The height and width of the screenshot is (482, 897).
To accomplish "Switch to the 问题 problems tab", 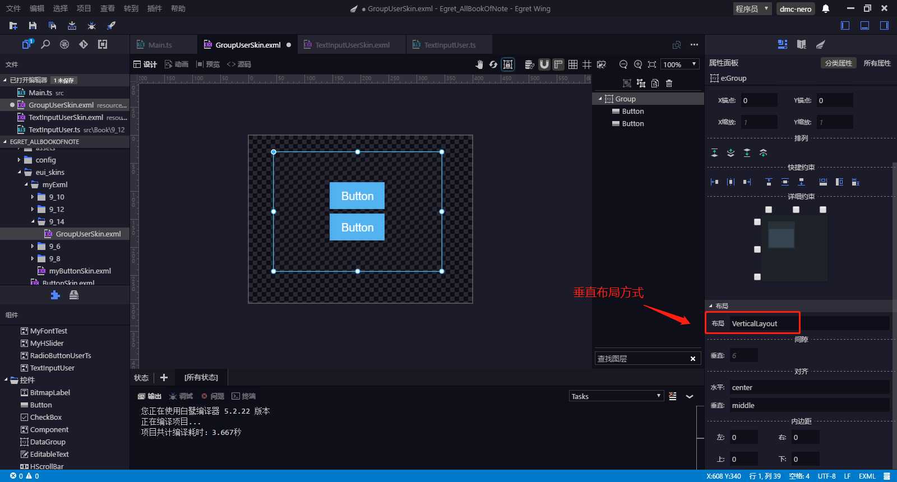I will point(213,396).
